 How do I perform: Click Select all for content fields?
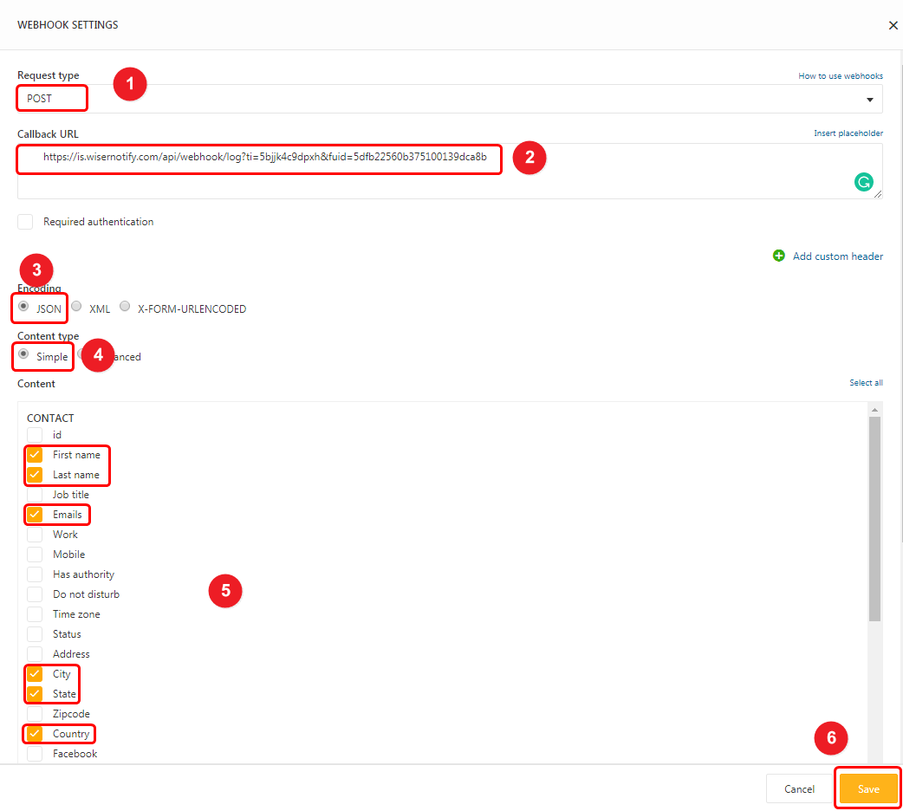pyautogui.click(x=866, y=383)
